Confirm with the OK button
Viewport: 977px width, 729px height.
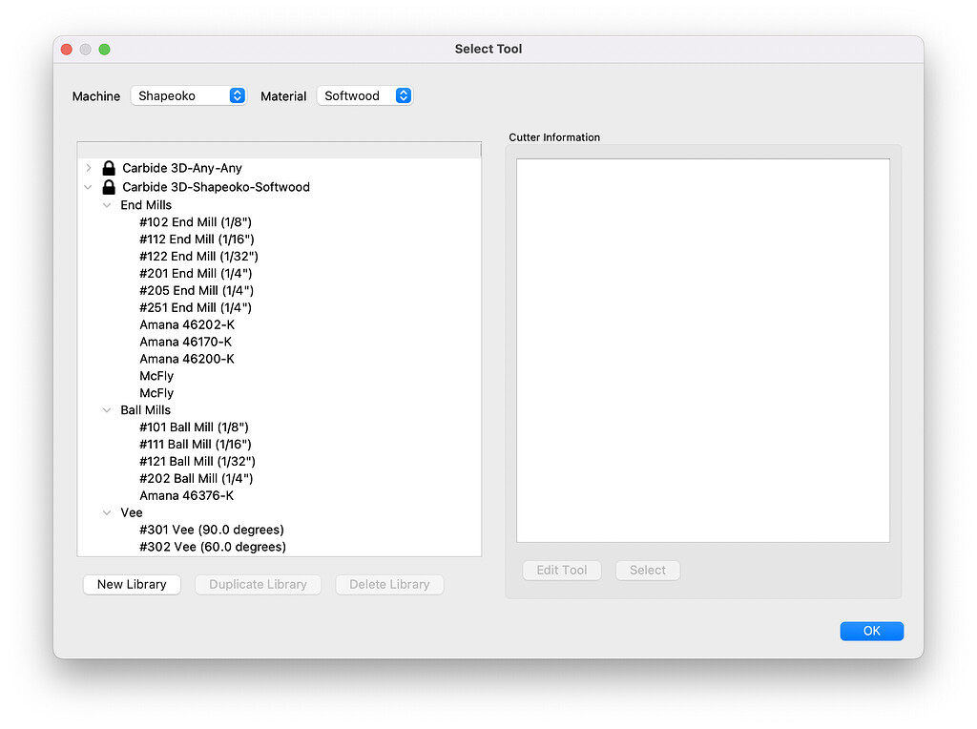tap(872, 631)
